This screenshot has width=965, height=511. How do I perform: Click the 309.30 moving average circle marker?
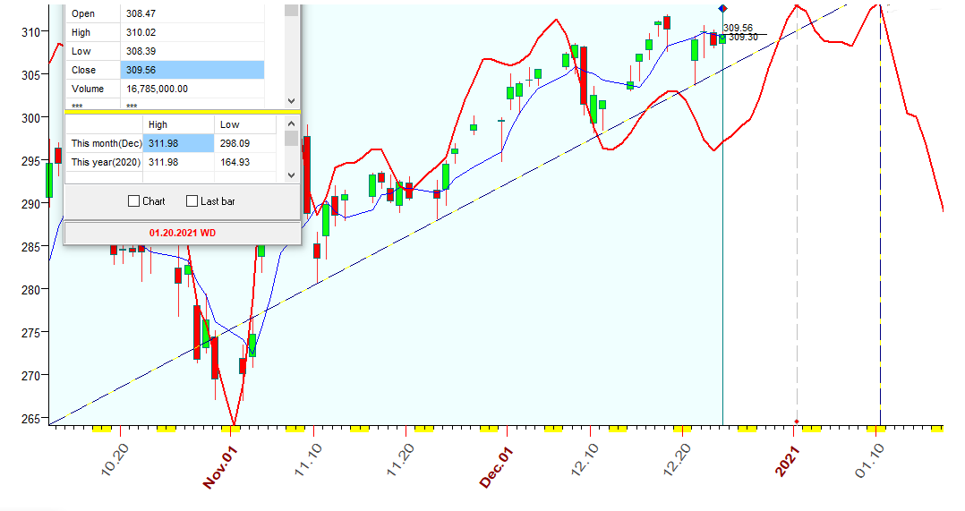click(x=722, y=38)
